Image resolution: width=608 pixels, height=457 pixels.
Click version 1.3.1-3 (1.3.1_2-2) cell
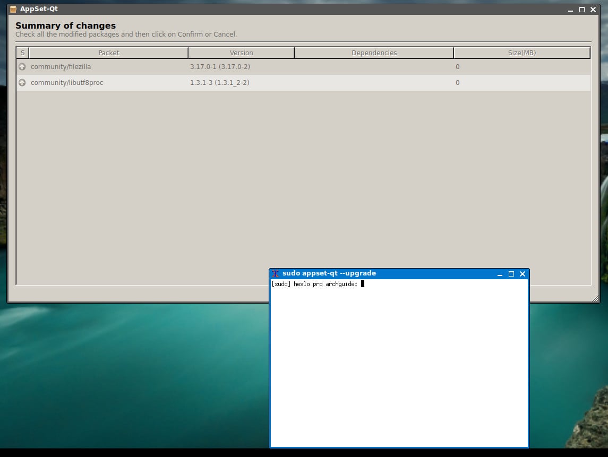219,83
